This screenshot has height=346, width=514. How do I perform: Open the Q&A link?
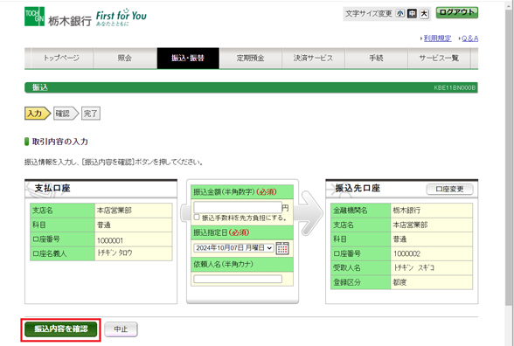pyautogui.click(x=469, y=38)
